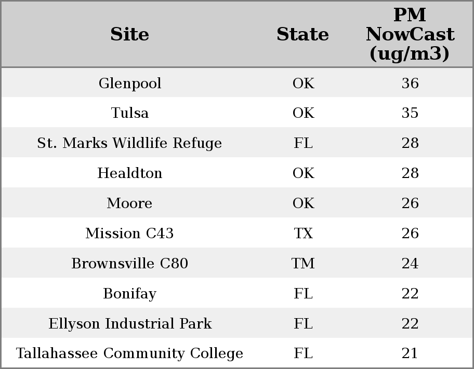474x369 pixels.
Task: Click the PM NowCast column header
Action: 410,34
